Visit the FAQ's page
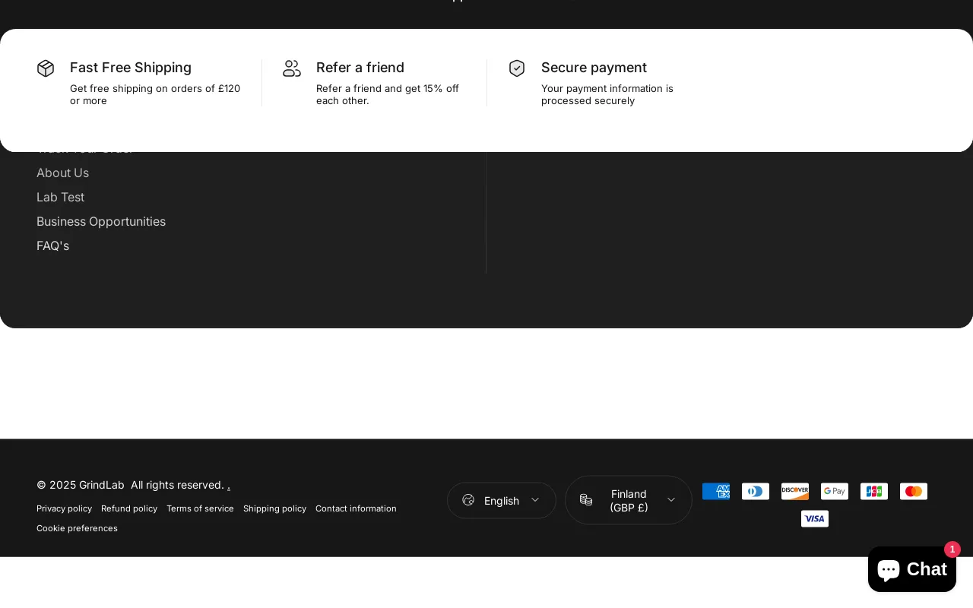Screen dimensions: 973x608 (x=52, y=246)
